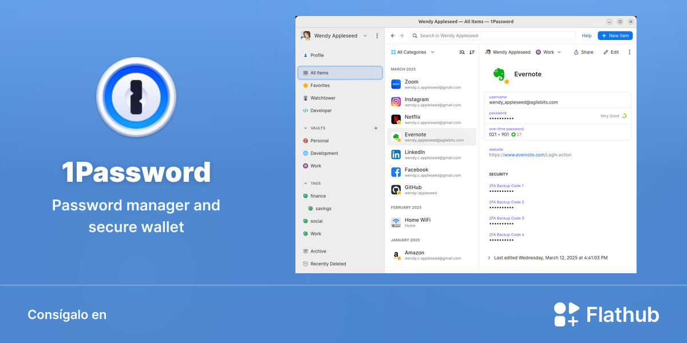Focus the Search in Wendy Appleseed field
Screen dimensions: 687x343
(x=492, y=35)
